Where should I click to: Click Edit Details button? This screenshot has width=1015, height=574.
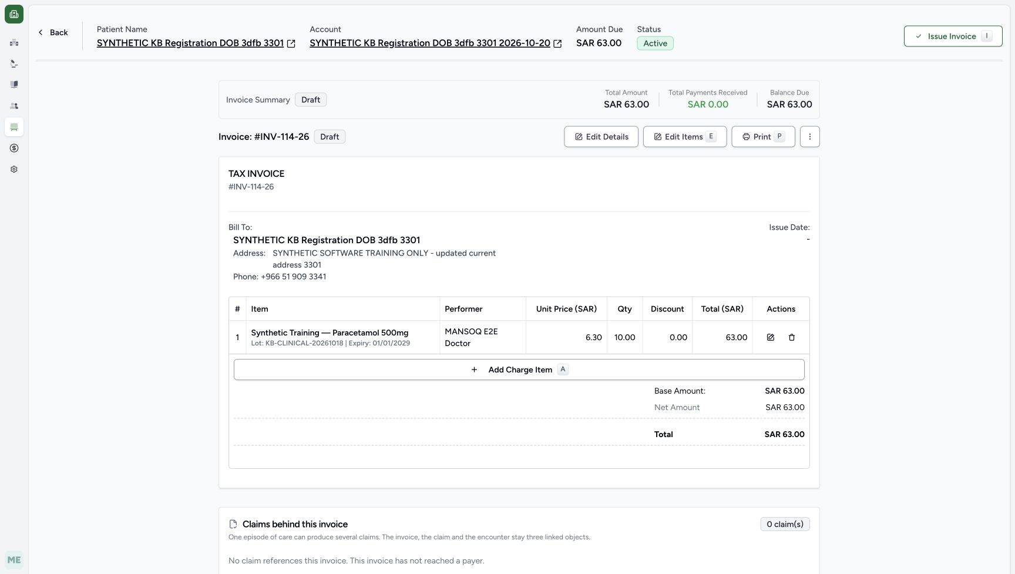[601, 137]
